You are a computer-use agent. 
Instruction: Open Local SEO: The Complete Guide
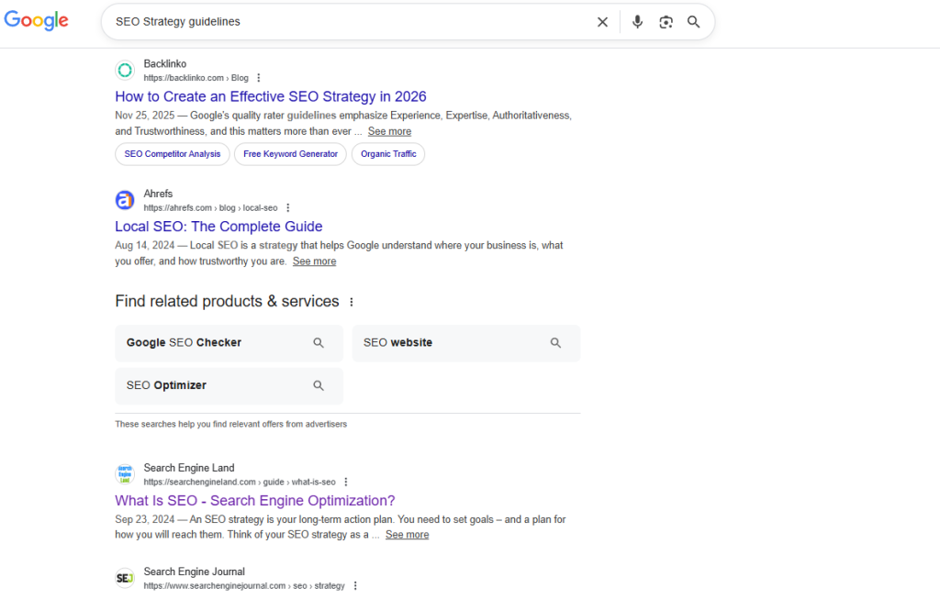pyautogui.click(x=218, y=227)
